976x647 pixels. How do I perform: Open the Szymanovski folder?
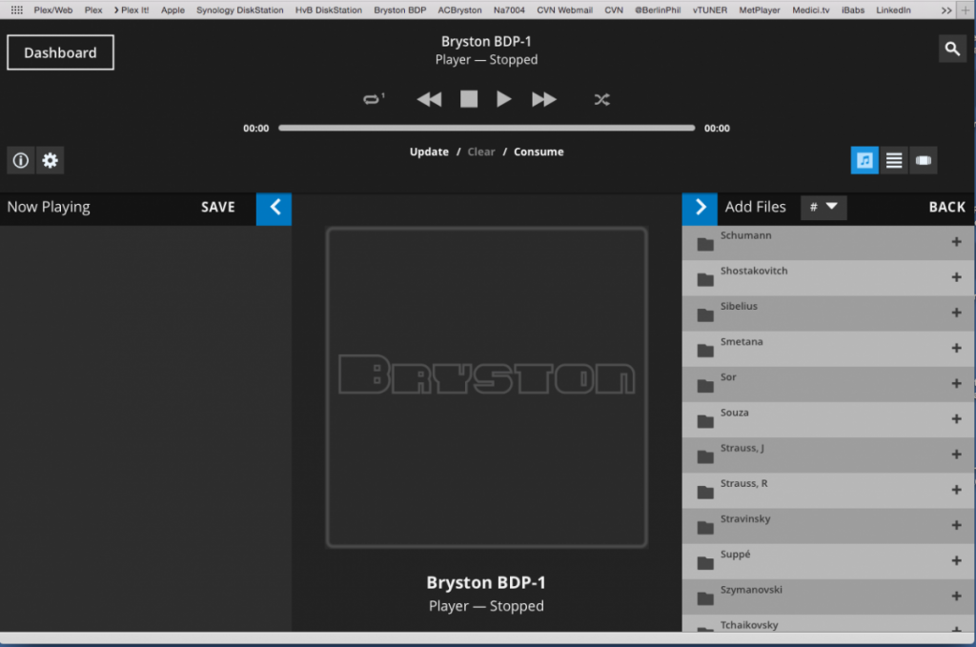point(828,597)
